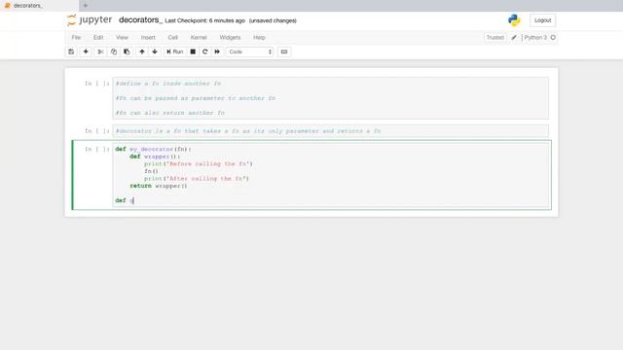
Task: Click the pencil edit mode indicator
Action: (x=514, y=37)
